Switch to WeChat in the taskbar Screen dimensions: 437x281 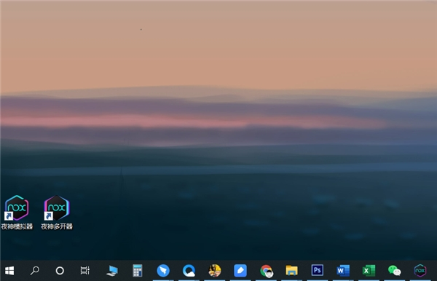tap(394, 270)
